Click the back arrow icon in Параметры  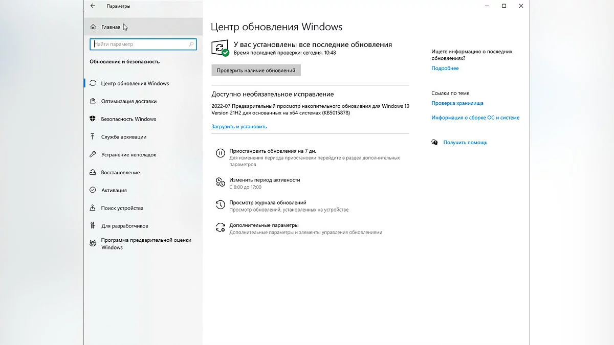93,6
